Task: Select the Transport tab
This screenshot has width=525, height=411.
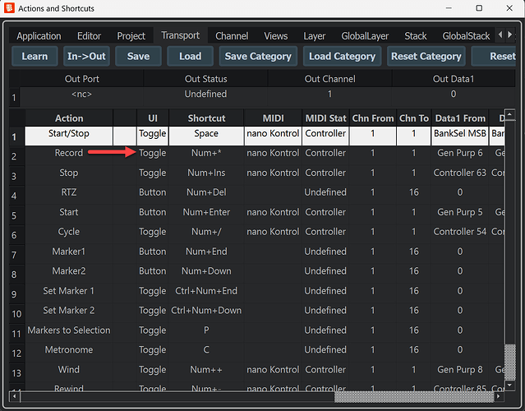Action: (x=180, y=35)
